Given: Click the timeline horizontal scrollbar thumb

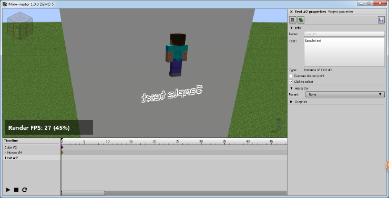Looking at the screenshot, I should click(83, 193).
